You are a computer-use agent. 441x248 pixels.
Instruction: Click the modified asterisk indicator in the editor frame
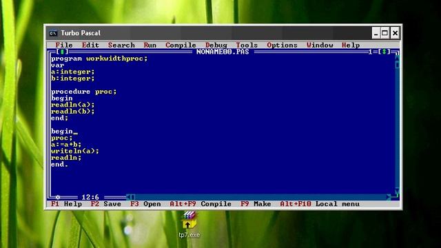point(58,197)
